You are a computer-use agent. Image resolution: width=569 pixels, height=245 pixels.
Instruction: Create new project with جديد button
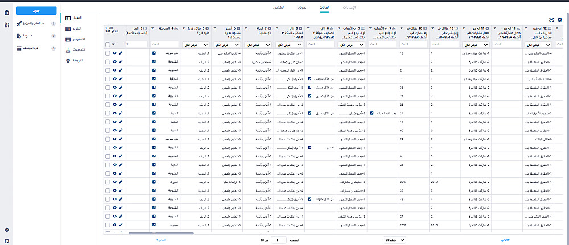coord(36,11)
